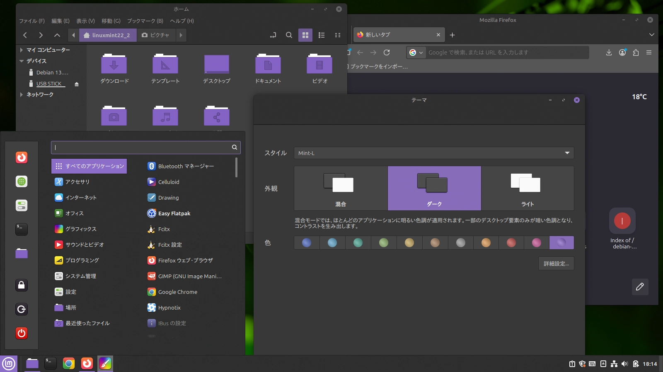Select すべてのアプリケーション category
The height and width of the screenshot is (372, 663).
point(89,166)
